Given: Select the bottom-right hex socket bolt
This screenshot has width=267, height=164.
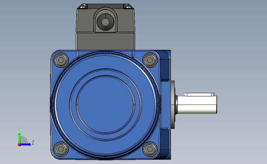Looking at the screenshot, I should [x=150, y=149].
